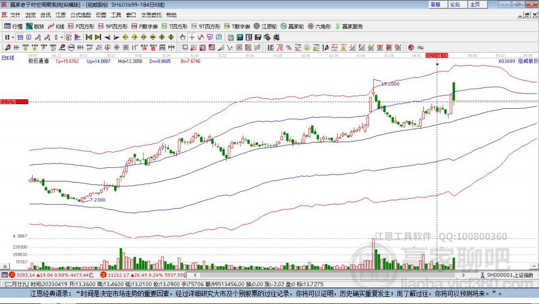
Task: Open the 文件 menu
Action: (15, 15)
